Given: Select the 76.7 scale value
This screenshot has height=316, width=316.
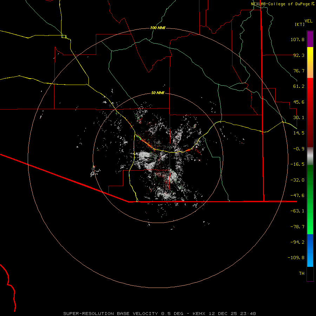Looking at the screenshot, I should 299,71.
